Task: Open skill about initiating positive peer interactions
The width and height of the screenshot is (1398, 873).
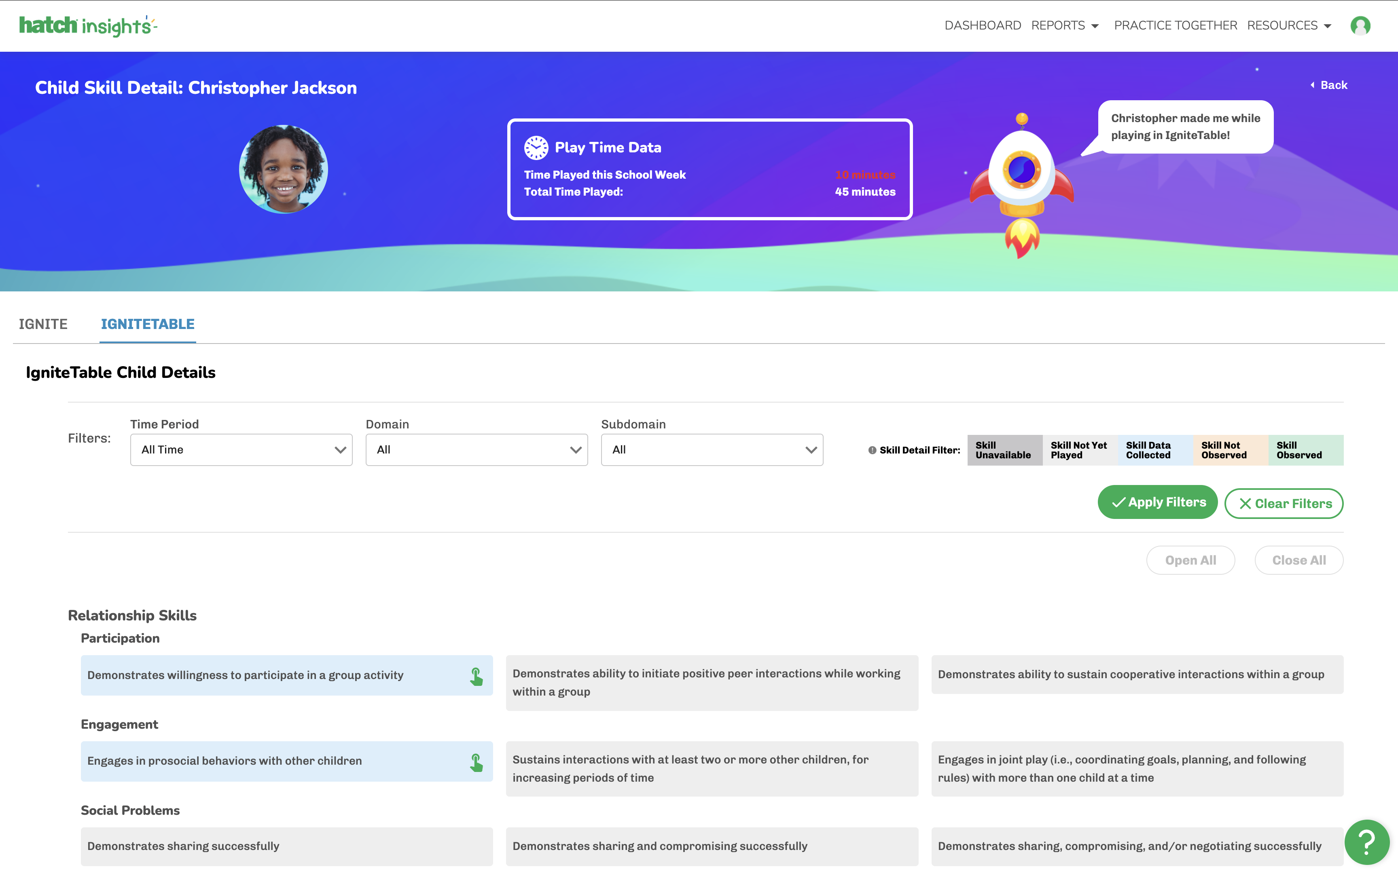Action: 712,683
